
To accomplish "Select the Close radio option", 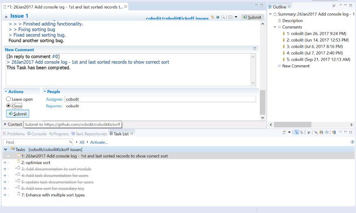I will [14, 106].
